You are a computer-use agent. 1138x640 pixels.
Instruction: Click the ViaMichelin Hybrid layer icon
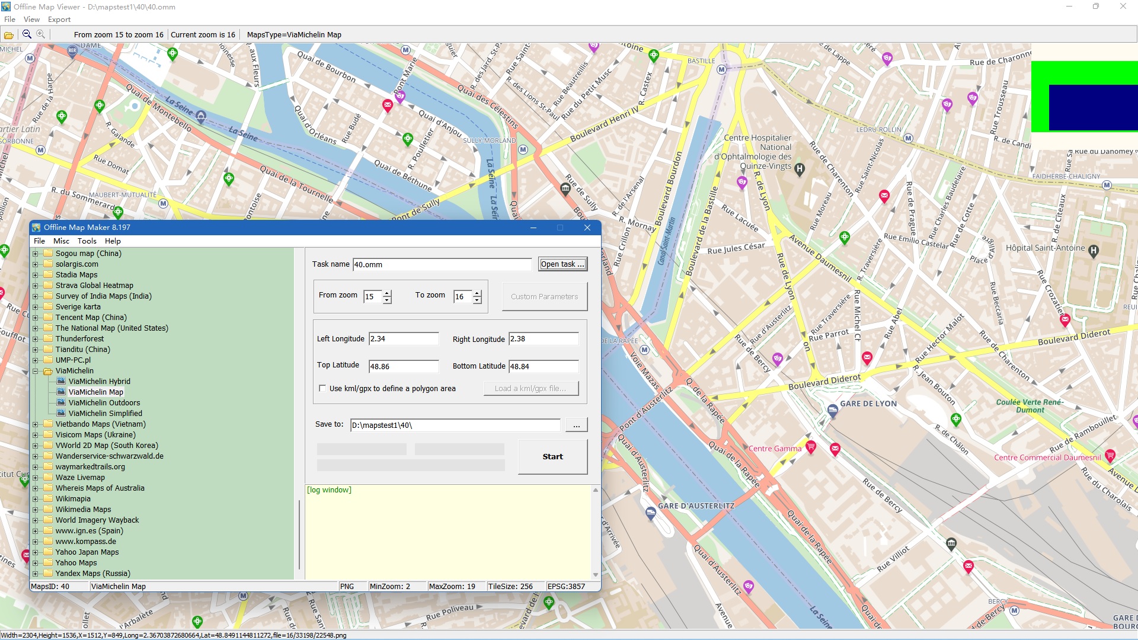tap(61, 381)
